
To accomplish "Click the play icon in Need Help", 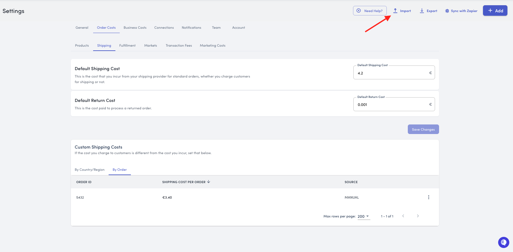I will [x=359, y=10].
